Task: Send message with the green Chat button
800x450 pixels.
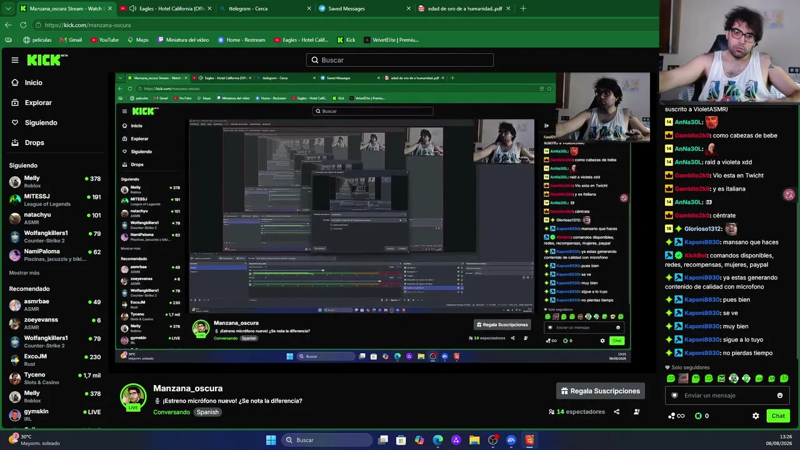Action: pos(778,416)
